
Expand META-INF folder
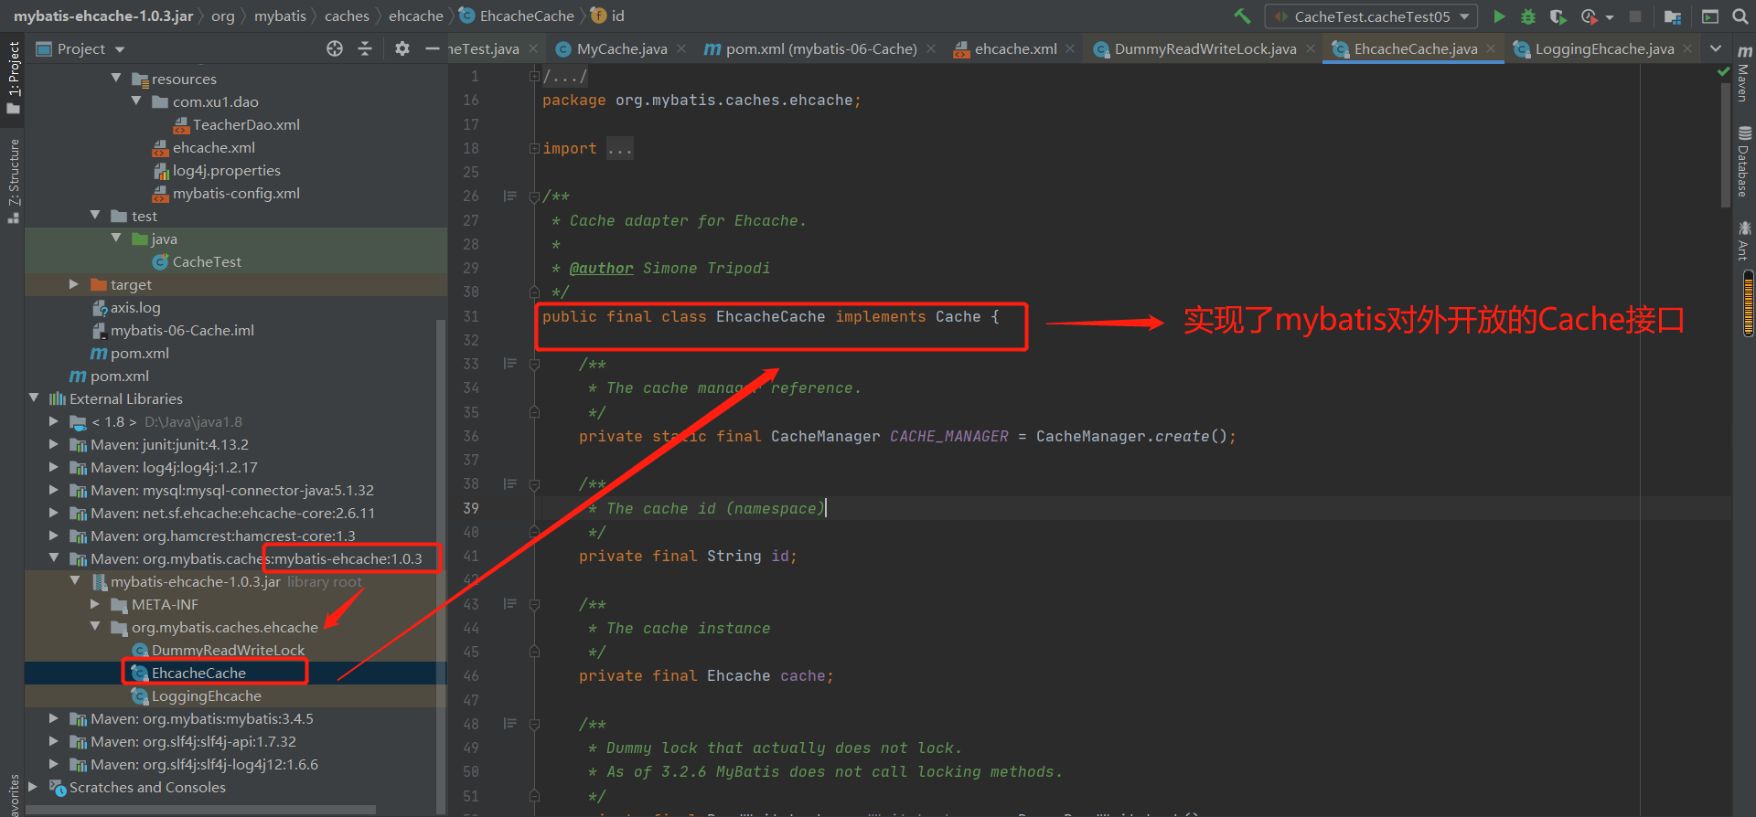[x=95, y=604]
